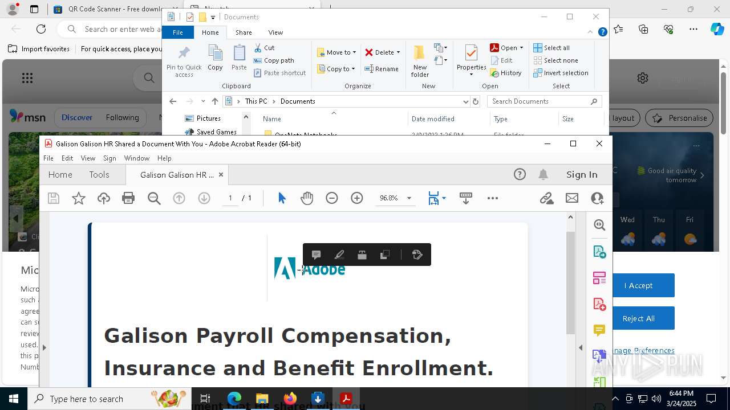This screenshot has width=730, height=410.
Task: Click the Search Documents field in Explorer
Action: pos(545,101)
